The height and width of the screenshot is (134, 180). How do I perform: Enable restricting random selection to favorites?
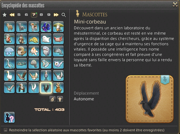point(6,130)
